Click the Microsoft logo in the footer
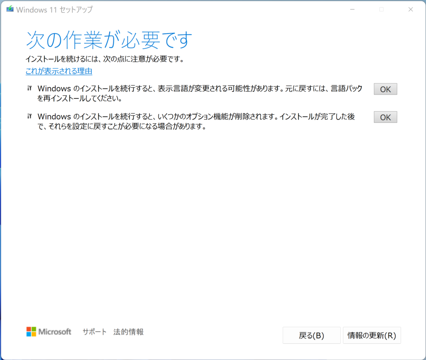Image resolution: width=426 pixels, height=360 pixels. pyautogui.click(x=49, y=332)
